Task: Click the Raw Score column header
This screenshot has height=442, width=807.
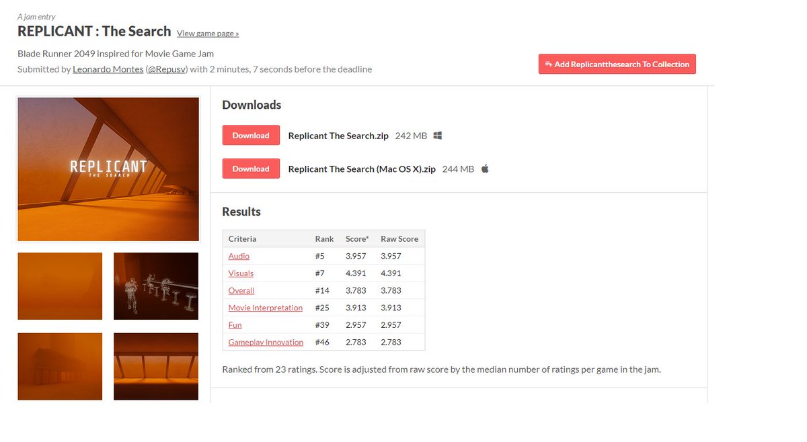Action: pyautogui.click(x=399, y=238)
